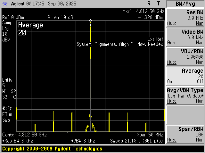The image size is (205, 153).
Task: Click the T status indicator
Action: pyautogui.click(x=159, y=4)
